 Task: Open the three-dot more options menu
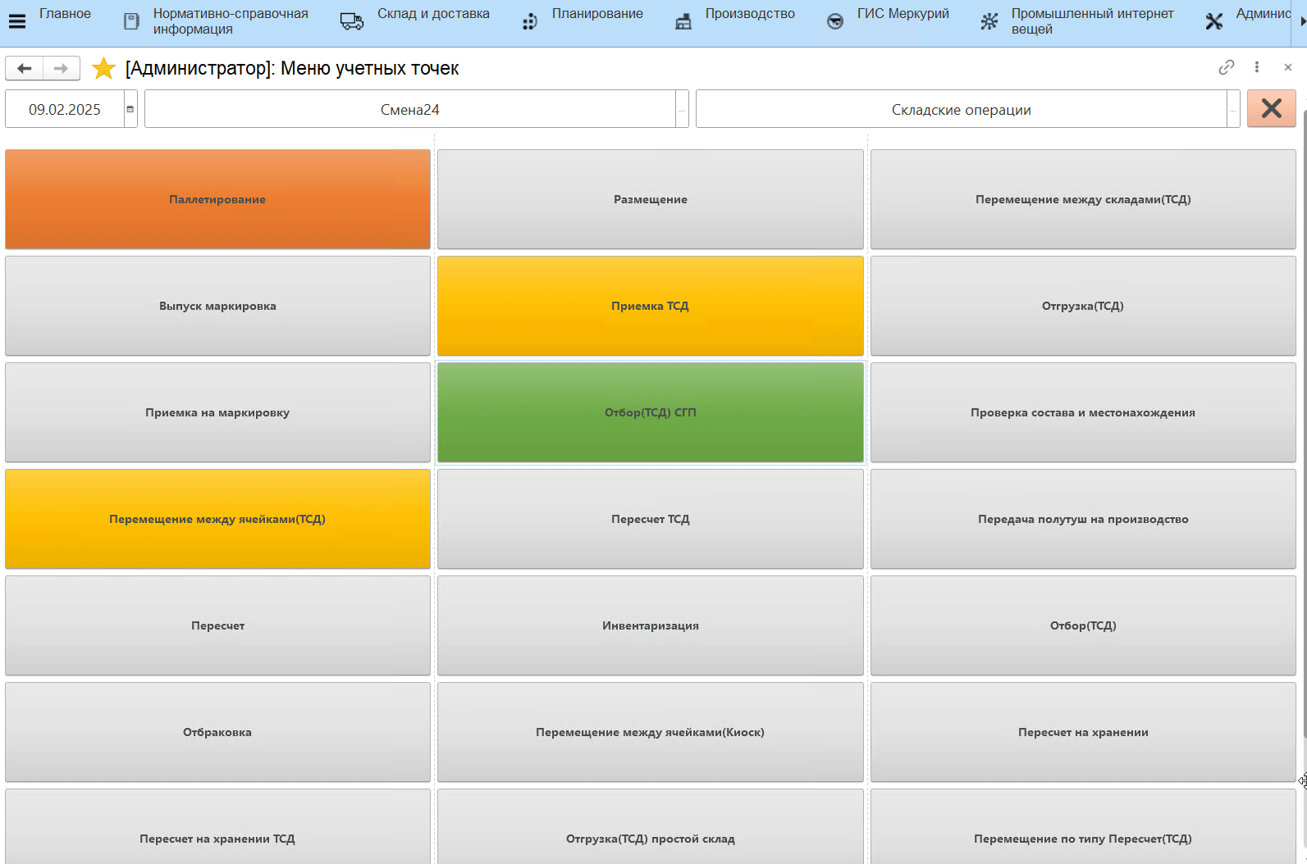tap(1256, 67)
